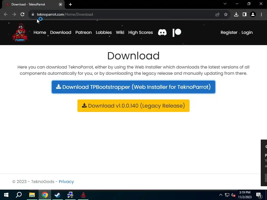This screenshot has width=267, height=200.
Task: Open the taskbar clock and date
Action: click(x=245, y=195)
